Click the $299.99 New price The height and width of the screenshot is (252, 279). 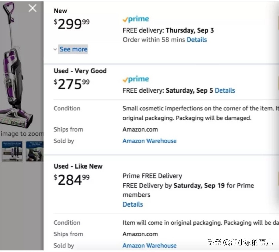72,24
